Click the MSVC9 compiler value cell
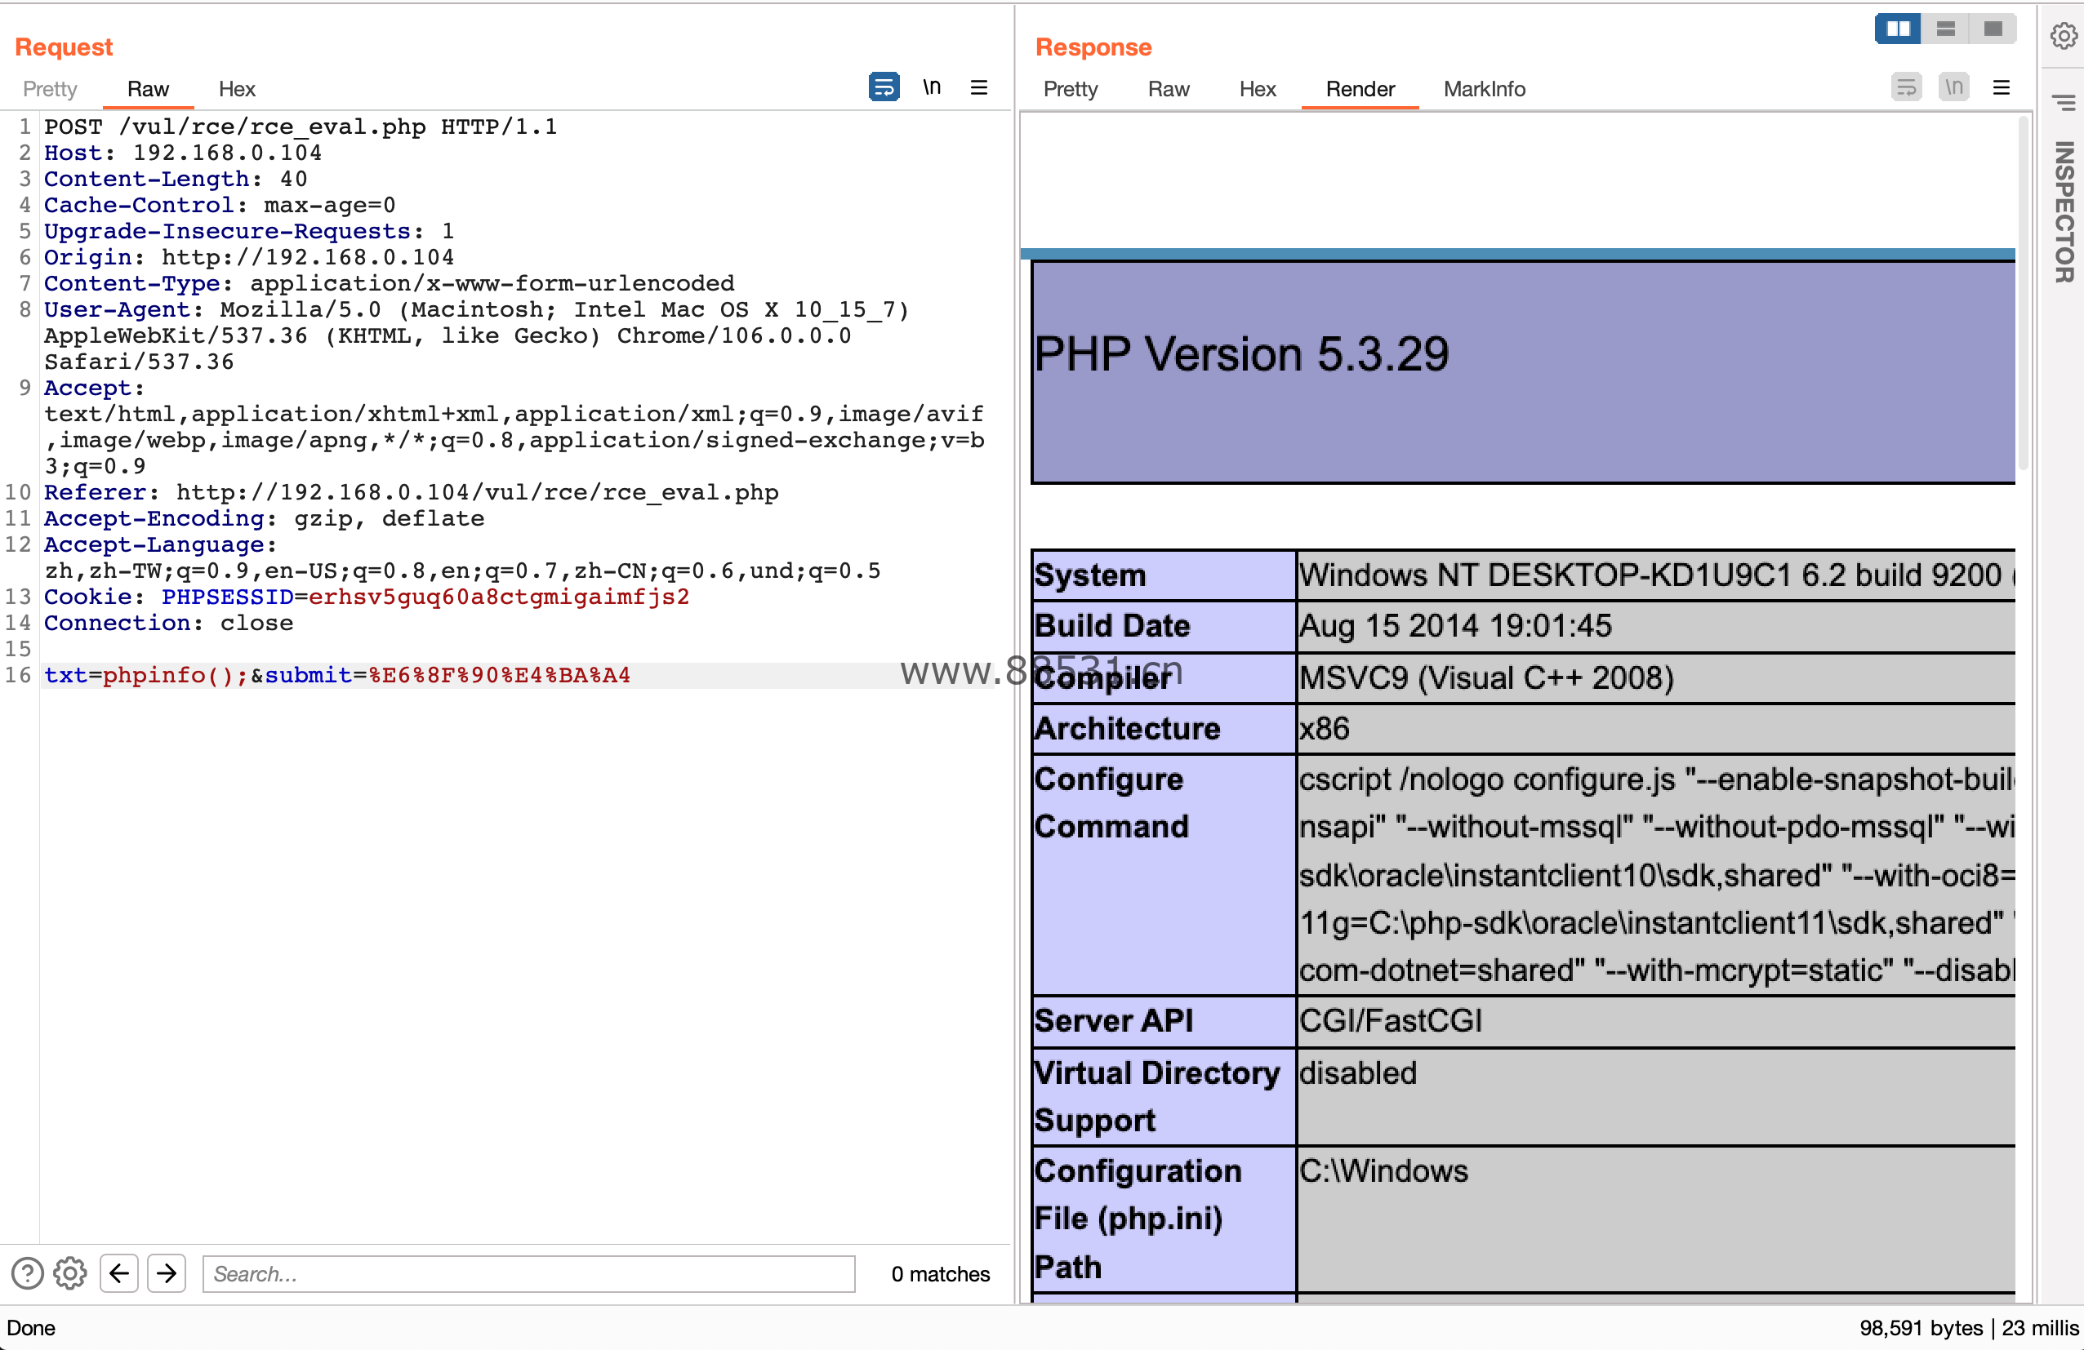The image size is (2084, 1350). (1655, 678)
